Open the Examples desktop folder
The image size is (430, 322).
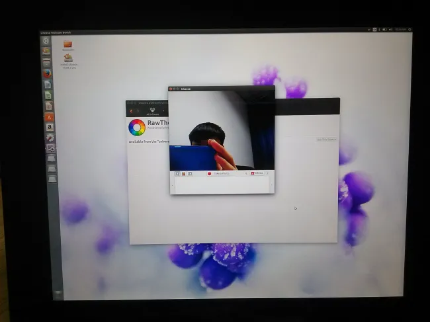pyautogui.click(x=68, y=44)
